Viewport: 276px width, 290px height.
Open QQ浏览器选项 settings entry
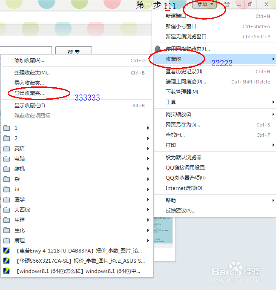[185, 178]
